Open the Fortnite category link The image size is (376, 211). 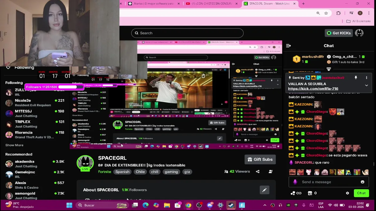[x=105, y=172]
